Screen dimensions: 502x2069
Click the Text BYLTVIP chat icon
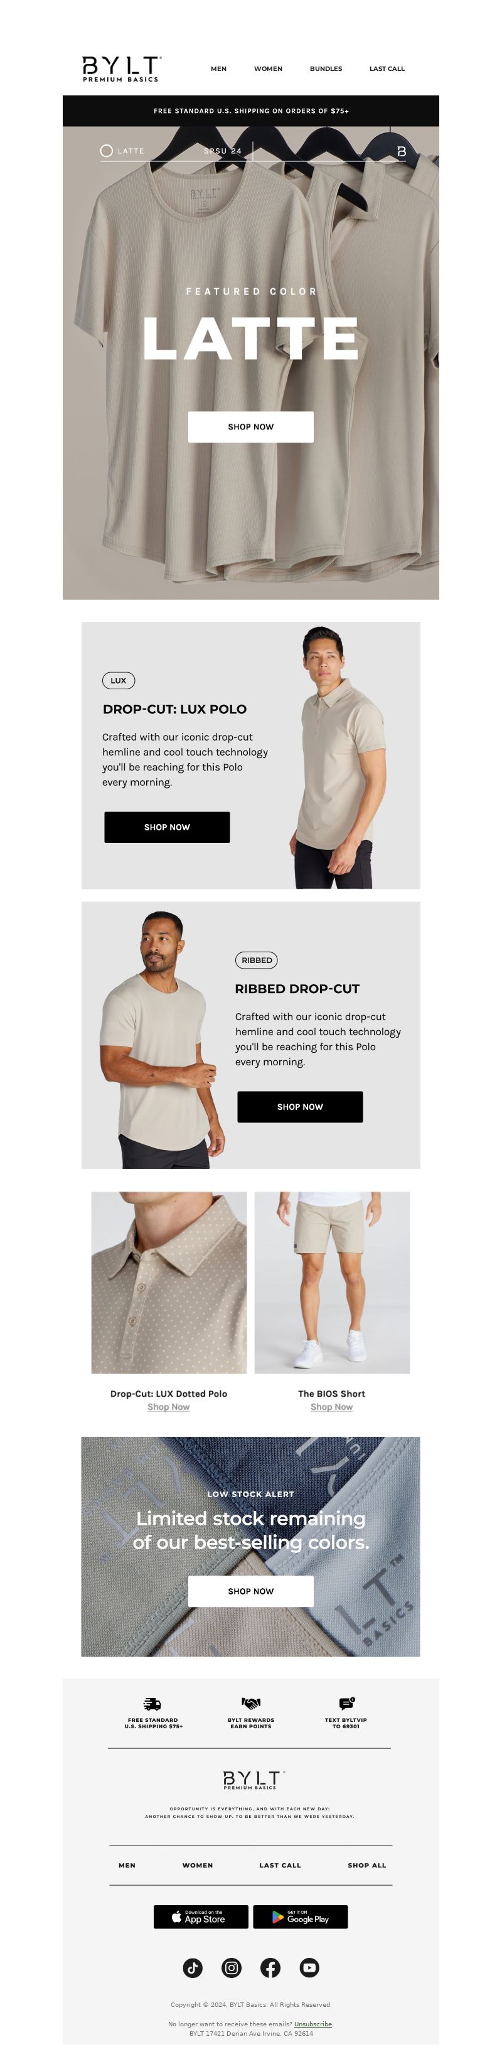(x=346, y=1703)
